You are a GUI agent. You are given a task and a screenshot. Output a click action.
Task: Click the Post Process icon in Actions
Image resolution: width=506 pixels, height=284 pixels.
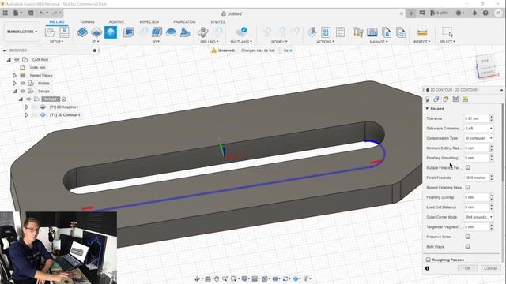pos(326,32)
